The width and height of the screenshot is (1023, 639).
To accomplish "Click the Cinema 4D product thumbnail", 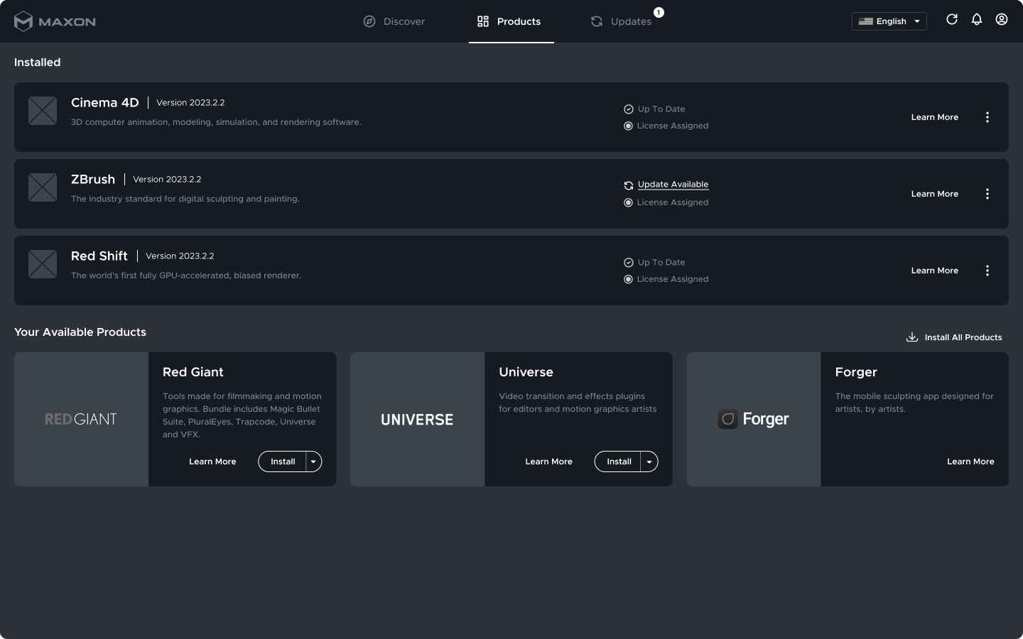I will (43, 111).
